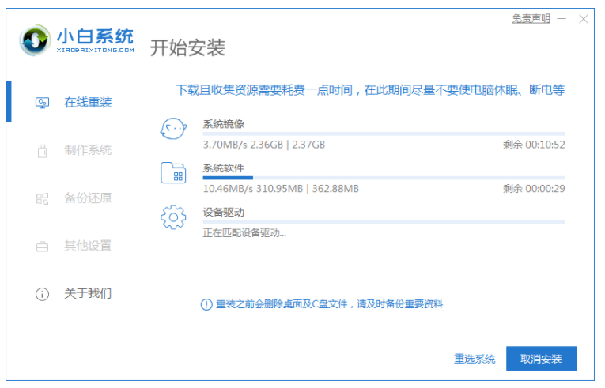This screenshot has width=605, height=388.
Task: Click the 系统软件 download progress bar
Action: [384, 178]
